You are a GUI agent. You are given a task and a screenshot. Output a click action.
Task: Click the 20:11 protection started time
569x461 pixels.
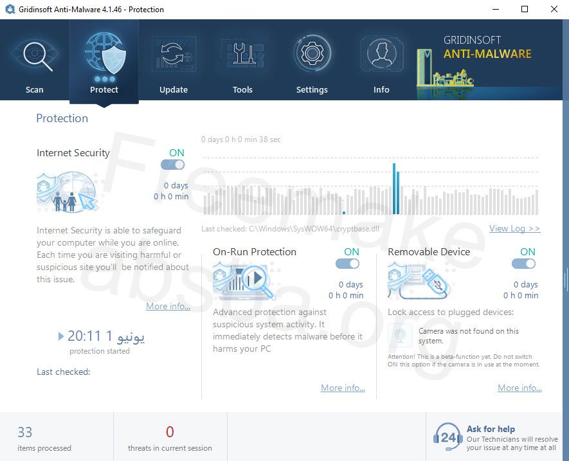pos(106,336)
